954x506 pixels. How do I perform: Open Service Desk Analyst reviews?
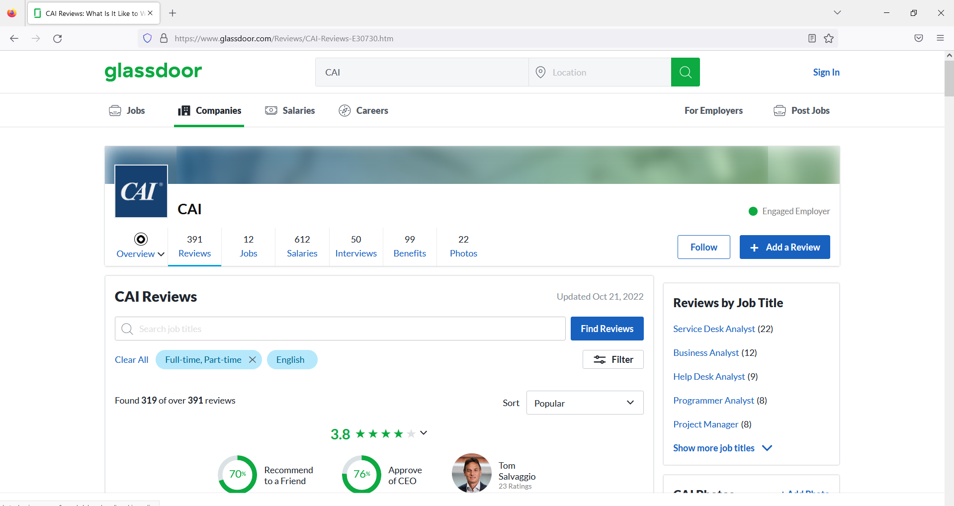pyautogui.click(x=714, y=329)
